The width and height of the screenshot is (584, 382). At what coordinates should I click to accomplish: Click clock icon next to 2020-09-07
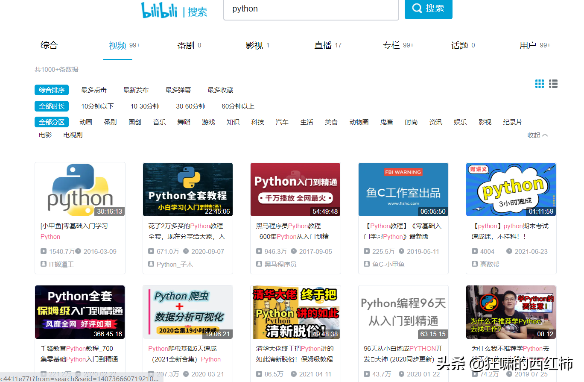tap(186, 251)
